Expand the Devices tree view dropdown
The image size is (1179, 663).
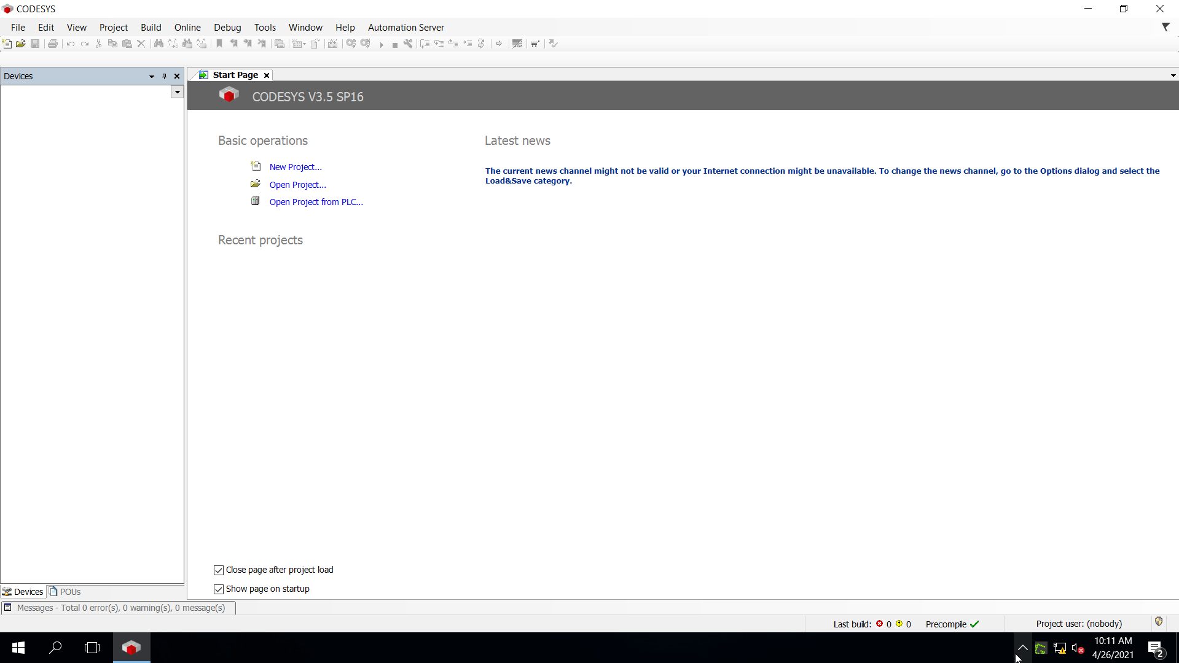(x=177, y=92)
